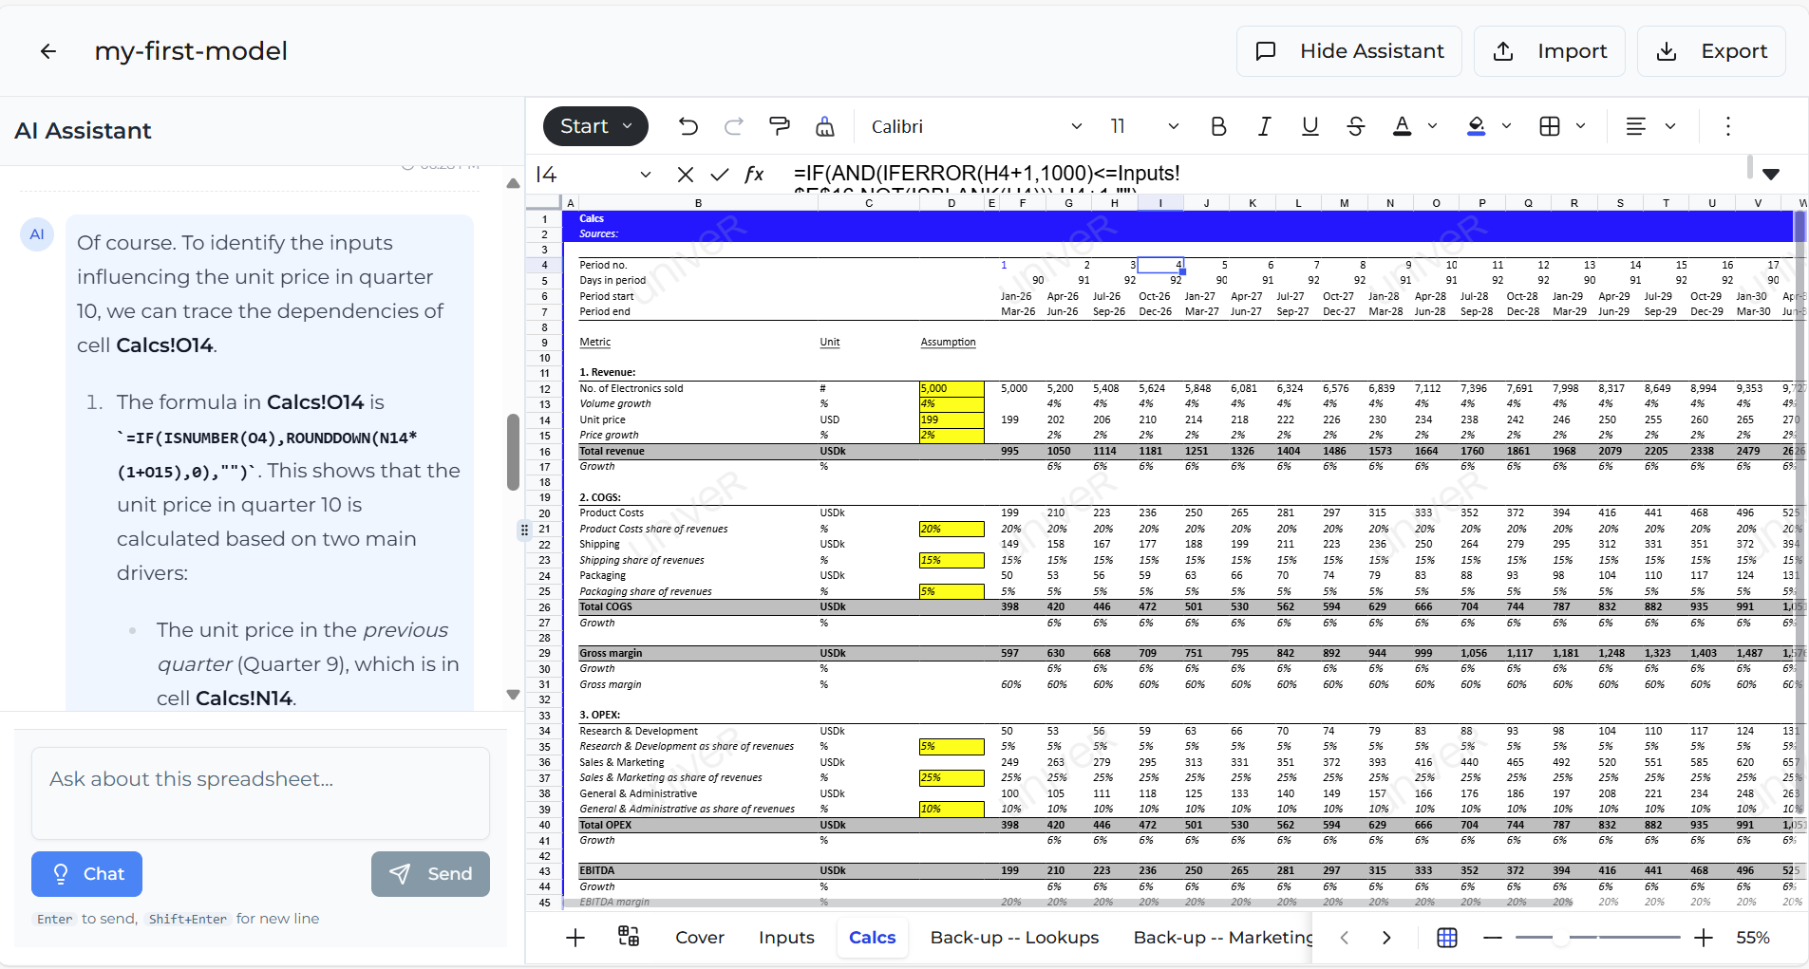
Task: Switch to the Inputs sheet tab
Action: tap(786, 938)
